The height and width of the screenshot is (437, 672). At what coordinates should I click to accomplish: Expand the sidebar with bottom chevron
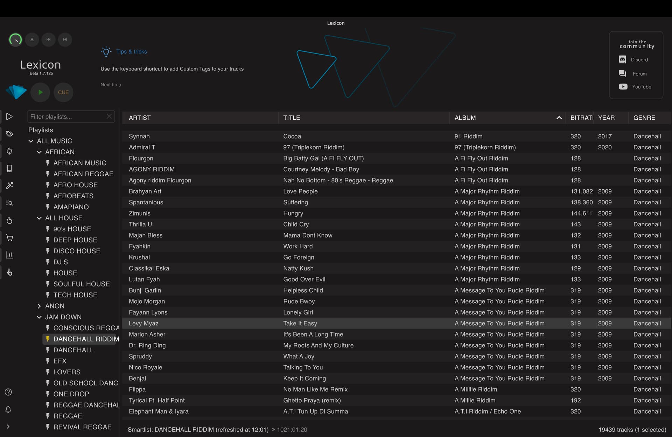(8, 427)
